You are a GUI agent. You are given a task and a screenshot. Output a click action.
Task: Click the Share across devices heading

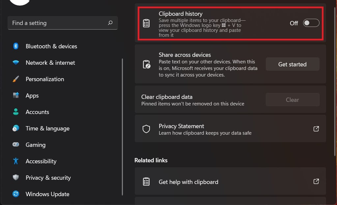(x=184, y=55)
